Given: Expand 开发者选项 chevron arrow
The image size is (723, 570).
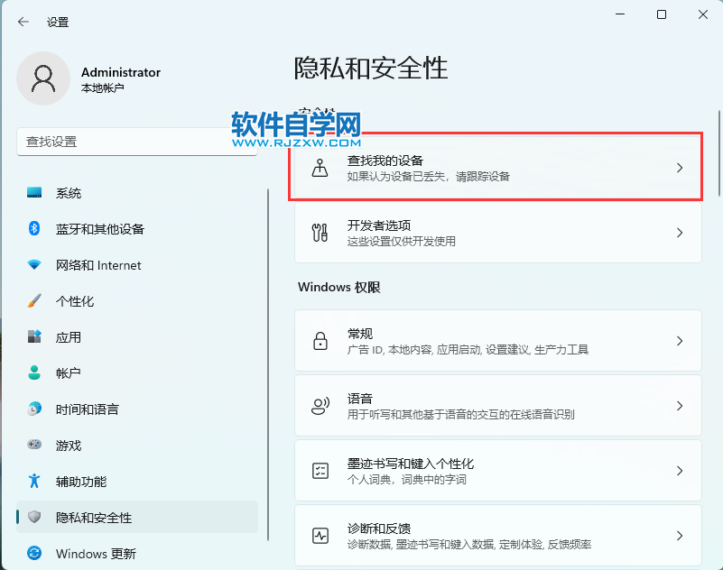Looking at the screenshot, I should 679,233.
